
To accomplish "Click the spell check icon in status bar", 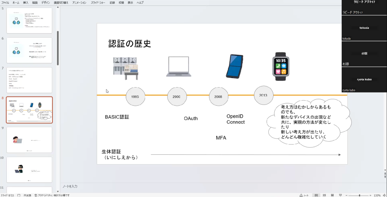I will [x=19, y=195].
